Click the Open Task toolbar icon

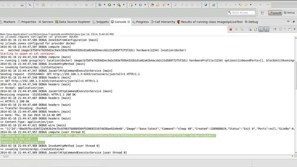pos(158,5)
